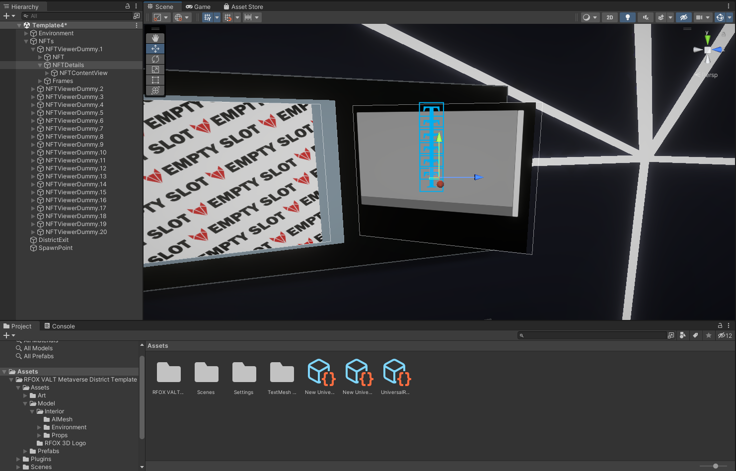Toggle 2D scene view mode
The image size is (736, 471).
[610, 17]
